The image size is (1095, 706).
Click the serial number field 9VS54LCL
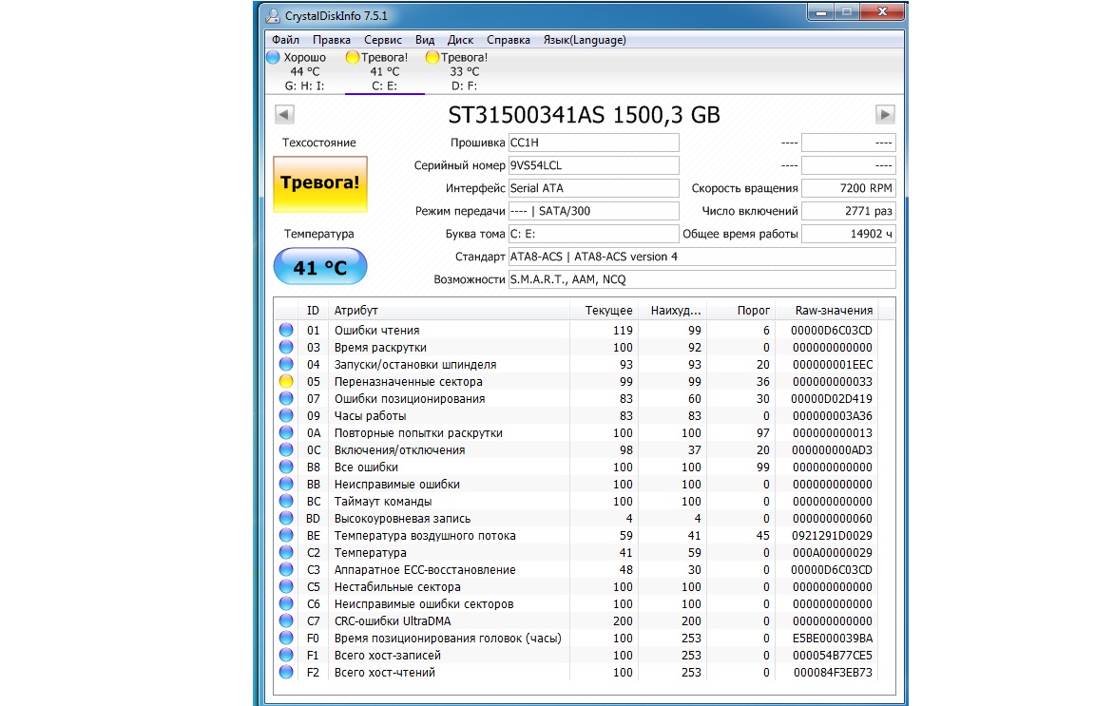click(593, 165)
